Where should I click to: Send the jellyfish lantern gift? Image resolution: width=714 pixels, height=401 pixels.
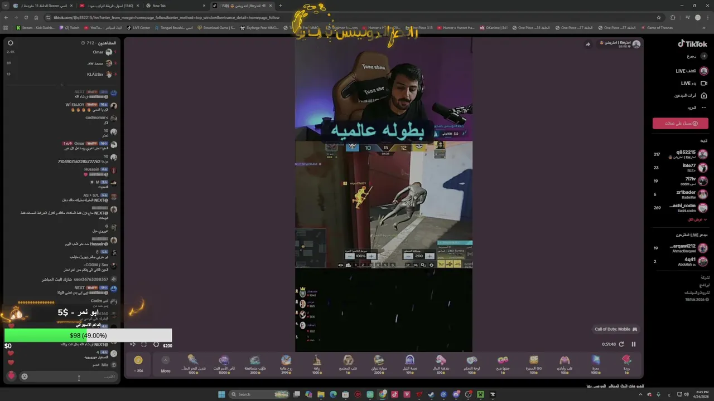tap(193, 364)
